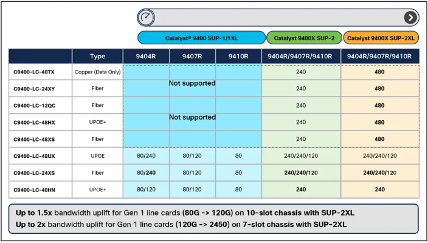Click 240 in C9400-LC-48TX row
Viewport: 428px width, 243px height.
[x=301, y=72]
